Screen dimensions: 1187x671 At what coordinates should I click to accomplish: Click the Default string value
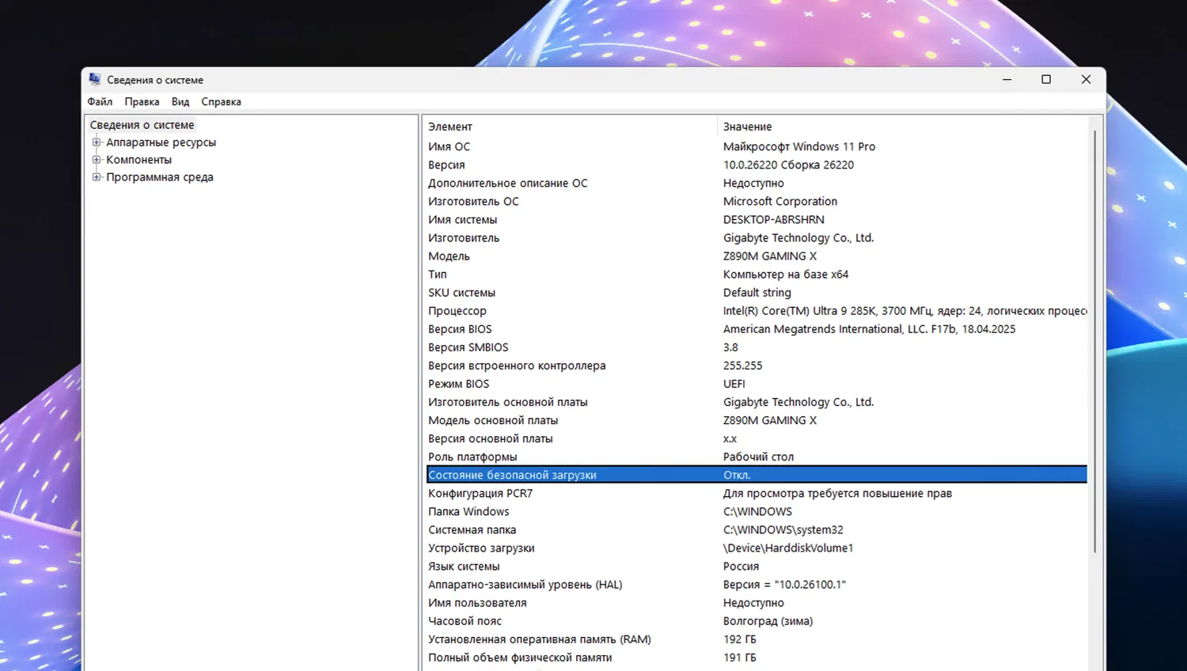point(757,292)
